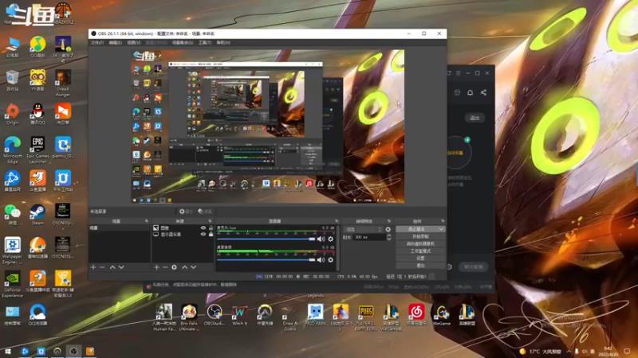Open the 工具(T) menu in OBS
The image size is (638, 358).
coord(205,43)
